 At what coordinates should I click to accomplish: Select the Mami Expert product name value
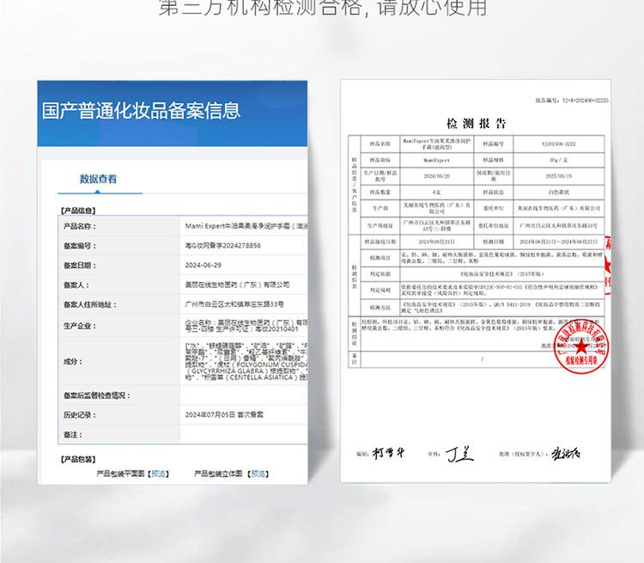246,226
